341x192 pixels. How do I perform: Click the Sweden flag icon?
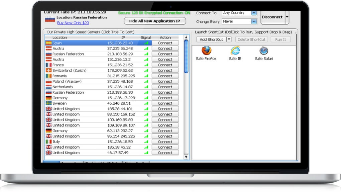[x=48, y=103]
